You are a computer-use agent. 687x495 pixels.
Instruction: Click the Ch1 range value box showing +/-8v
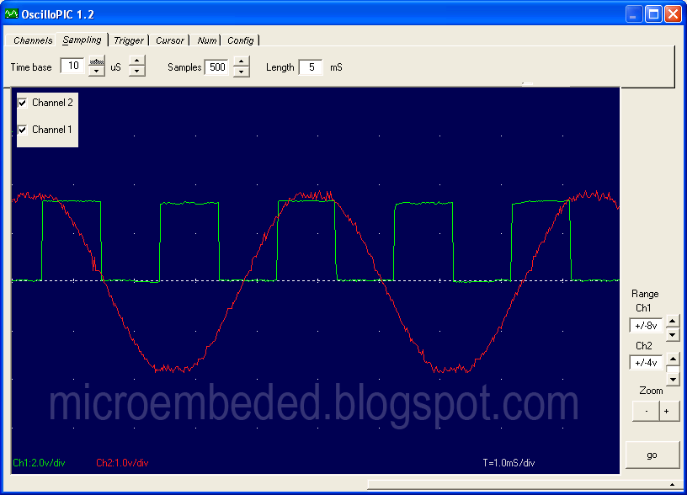click(x=647, y=323)
